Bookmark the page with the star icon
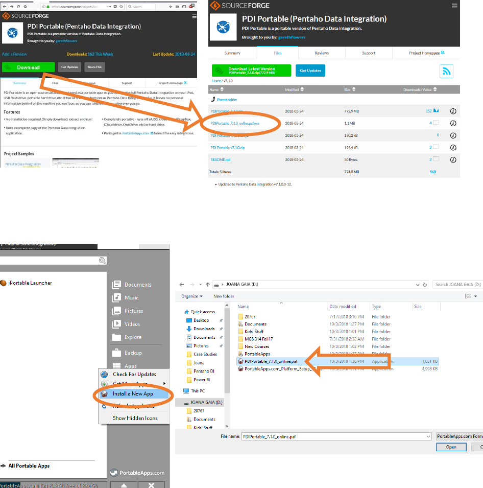 click(x=121, y=6)
